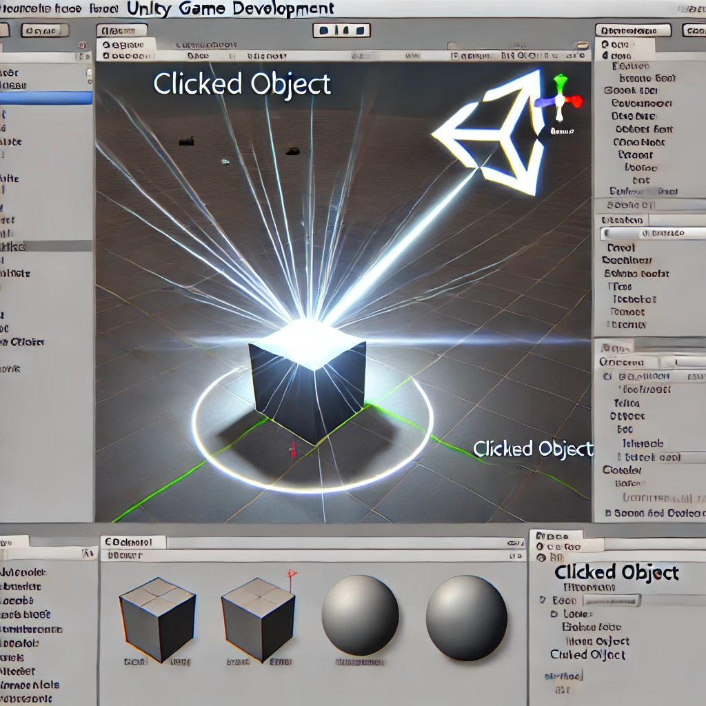The width and height of the screenshot is (706, 706).
Task: Click the 'Unity Game Development' window title
Action: tap(230, 8)
